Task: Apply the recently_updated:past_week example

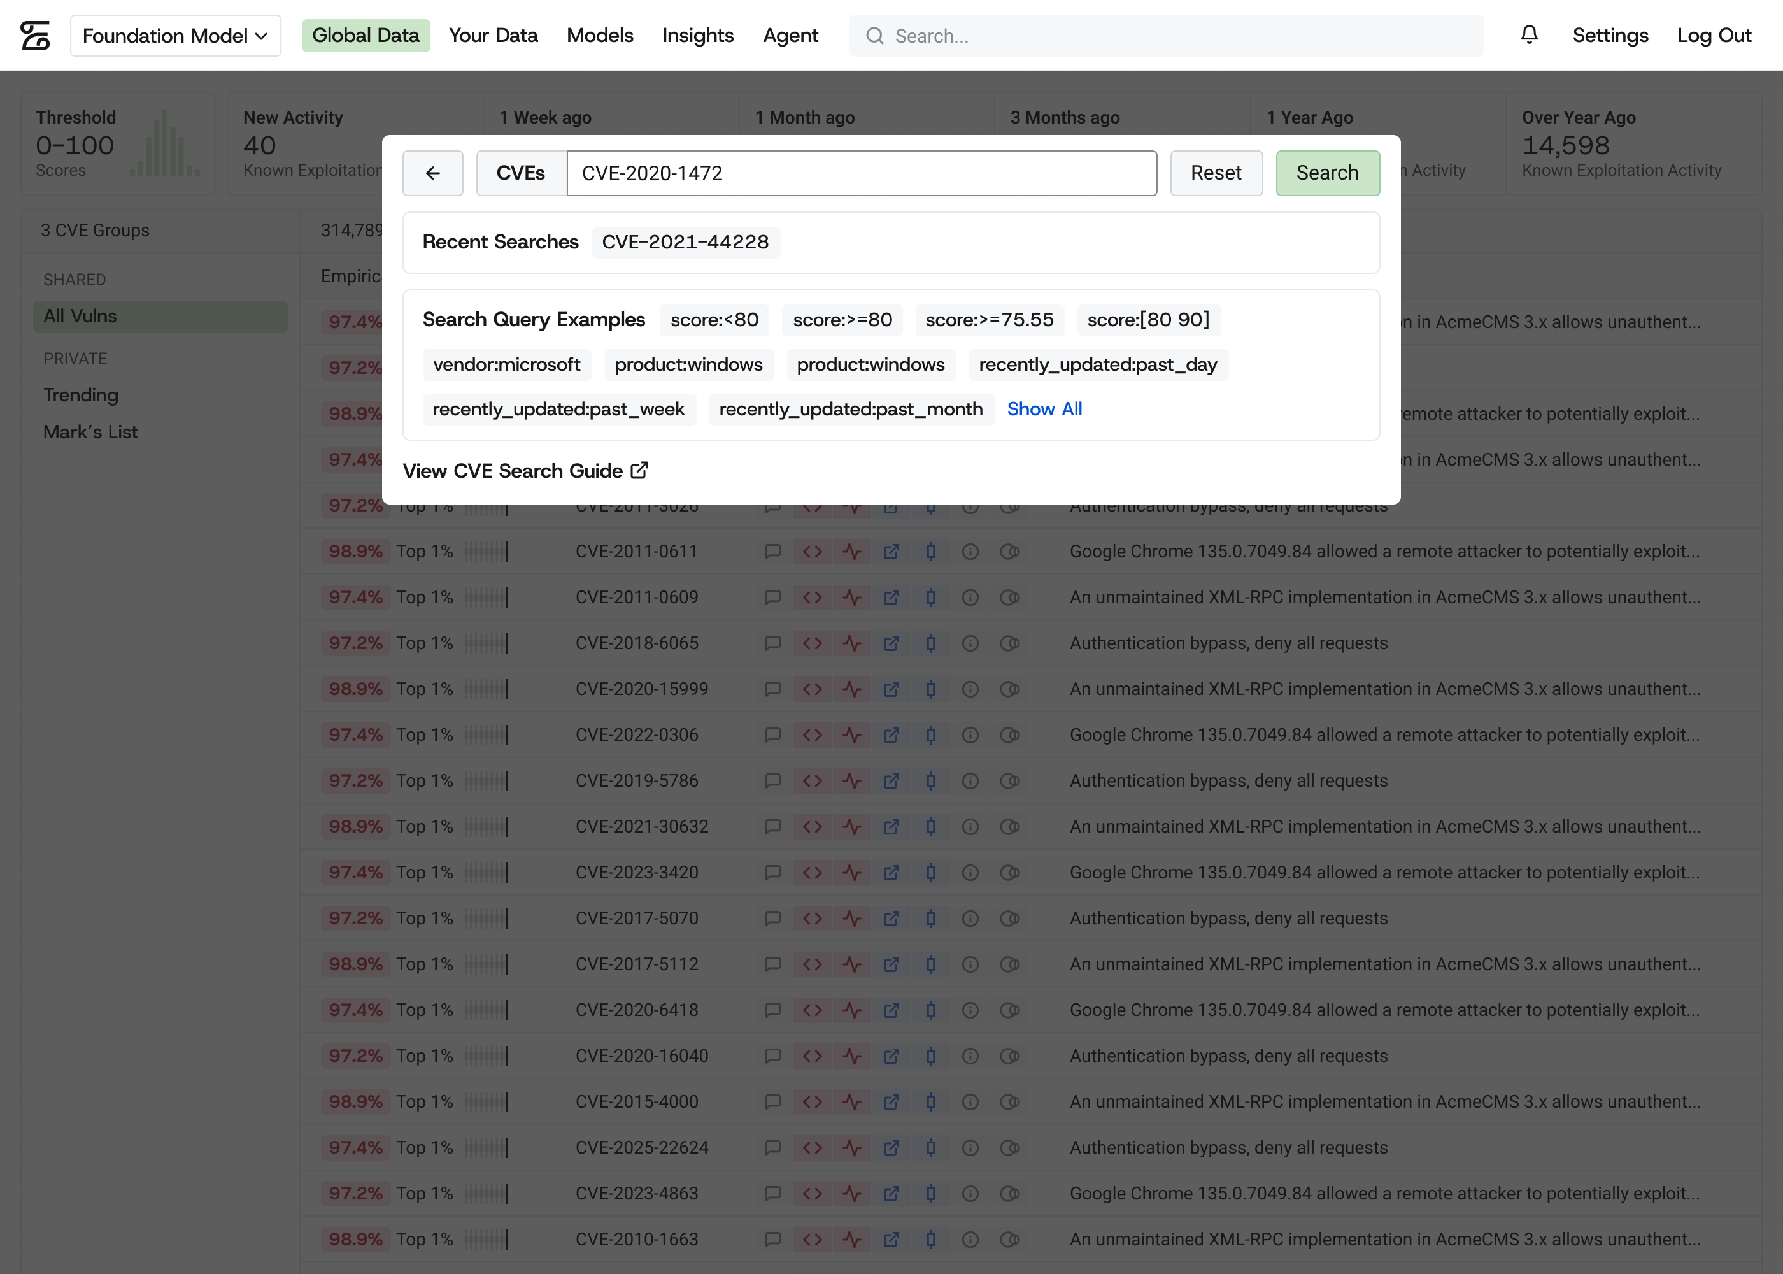Action: [x=558, y=409]
